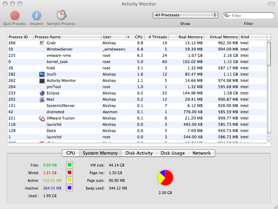Image resolution: width=278 pixels, height=209 pixels.
Task: Click the green Free memory color swatch
Action: 69,165
